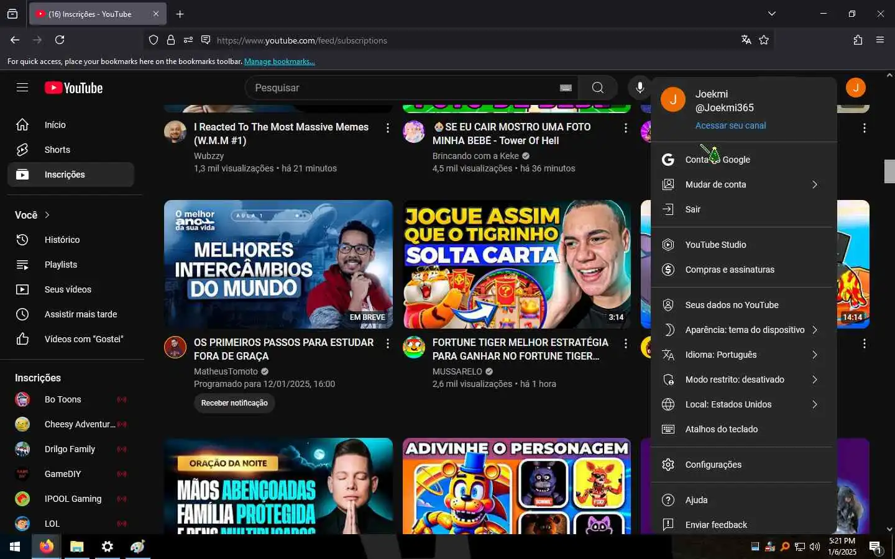Click Acessar seu canal link
895x559 pixels.
pos(730,125)
